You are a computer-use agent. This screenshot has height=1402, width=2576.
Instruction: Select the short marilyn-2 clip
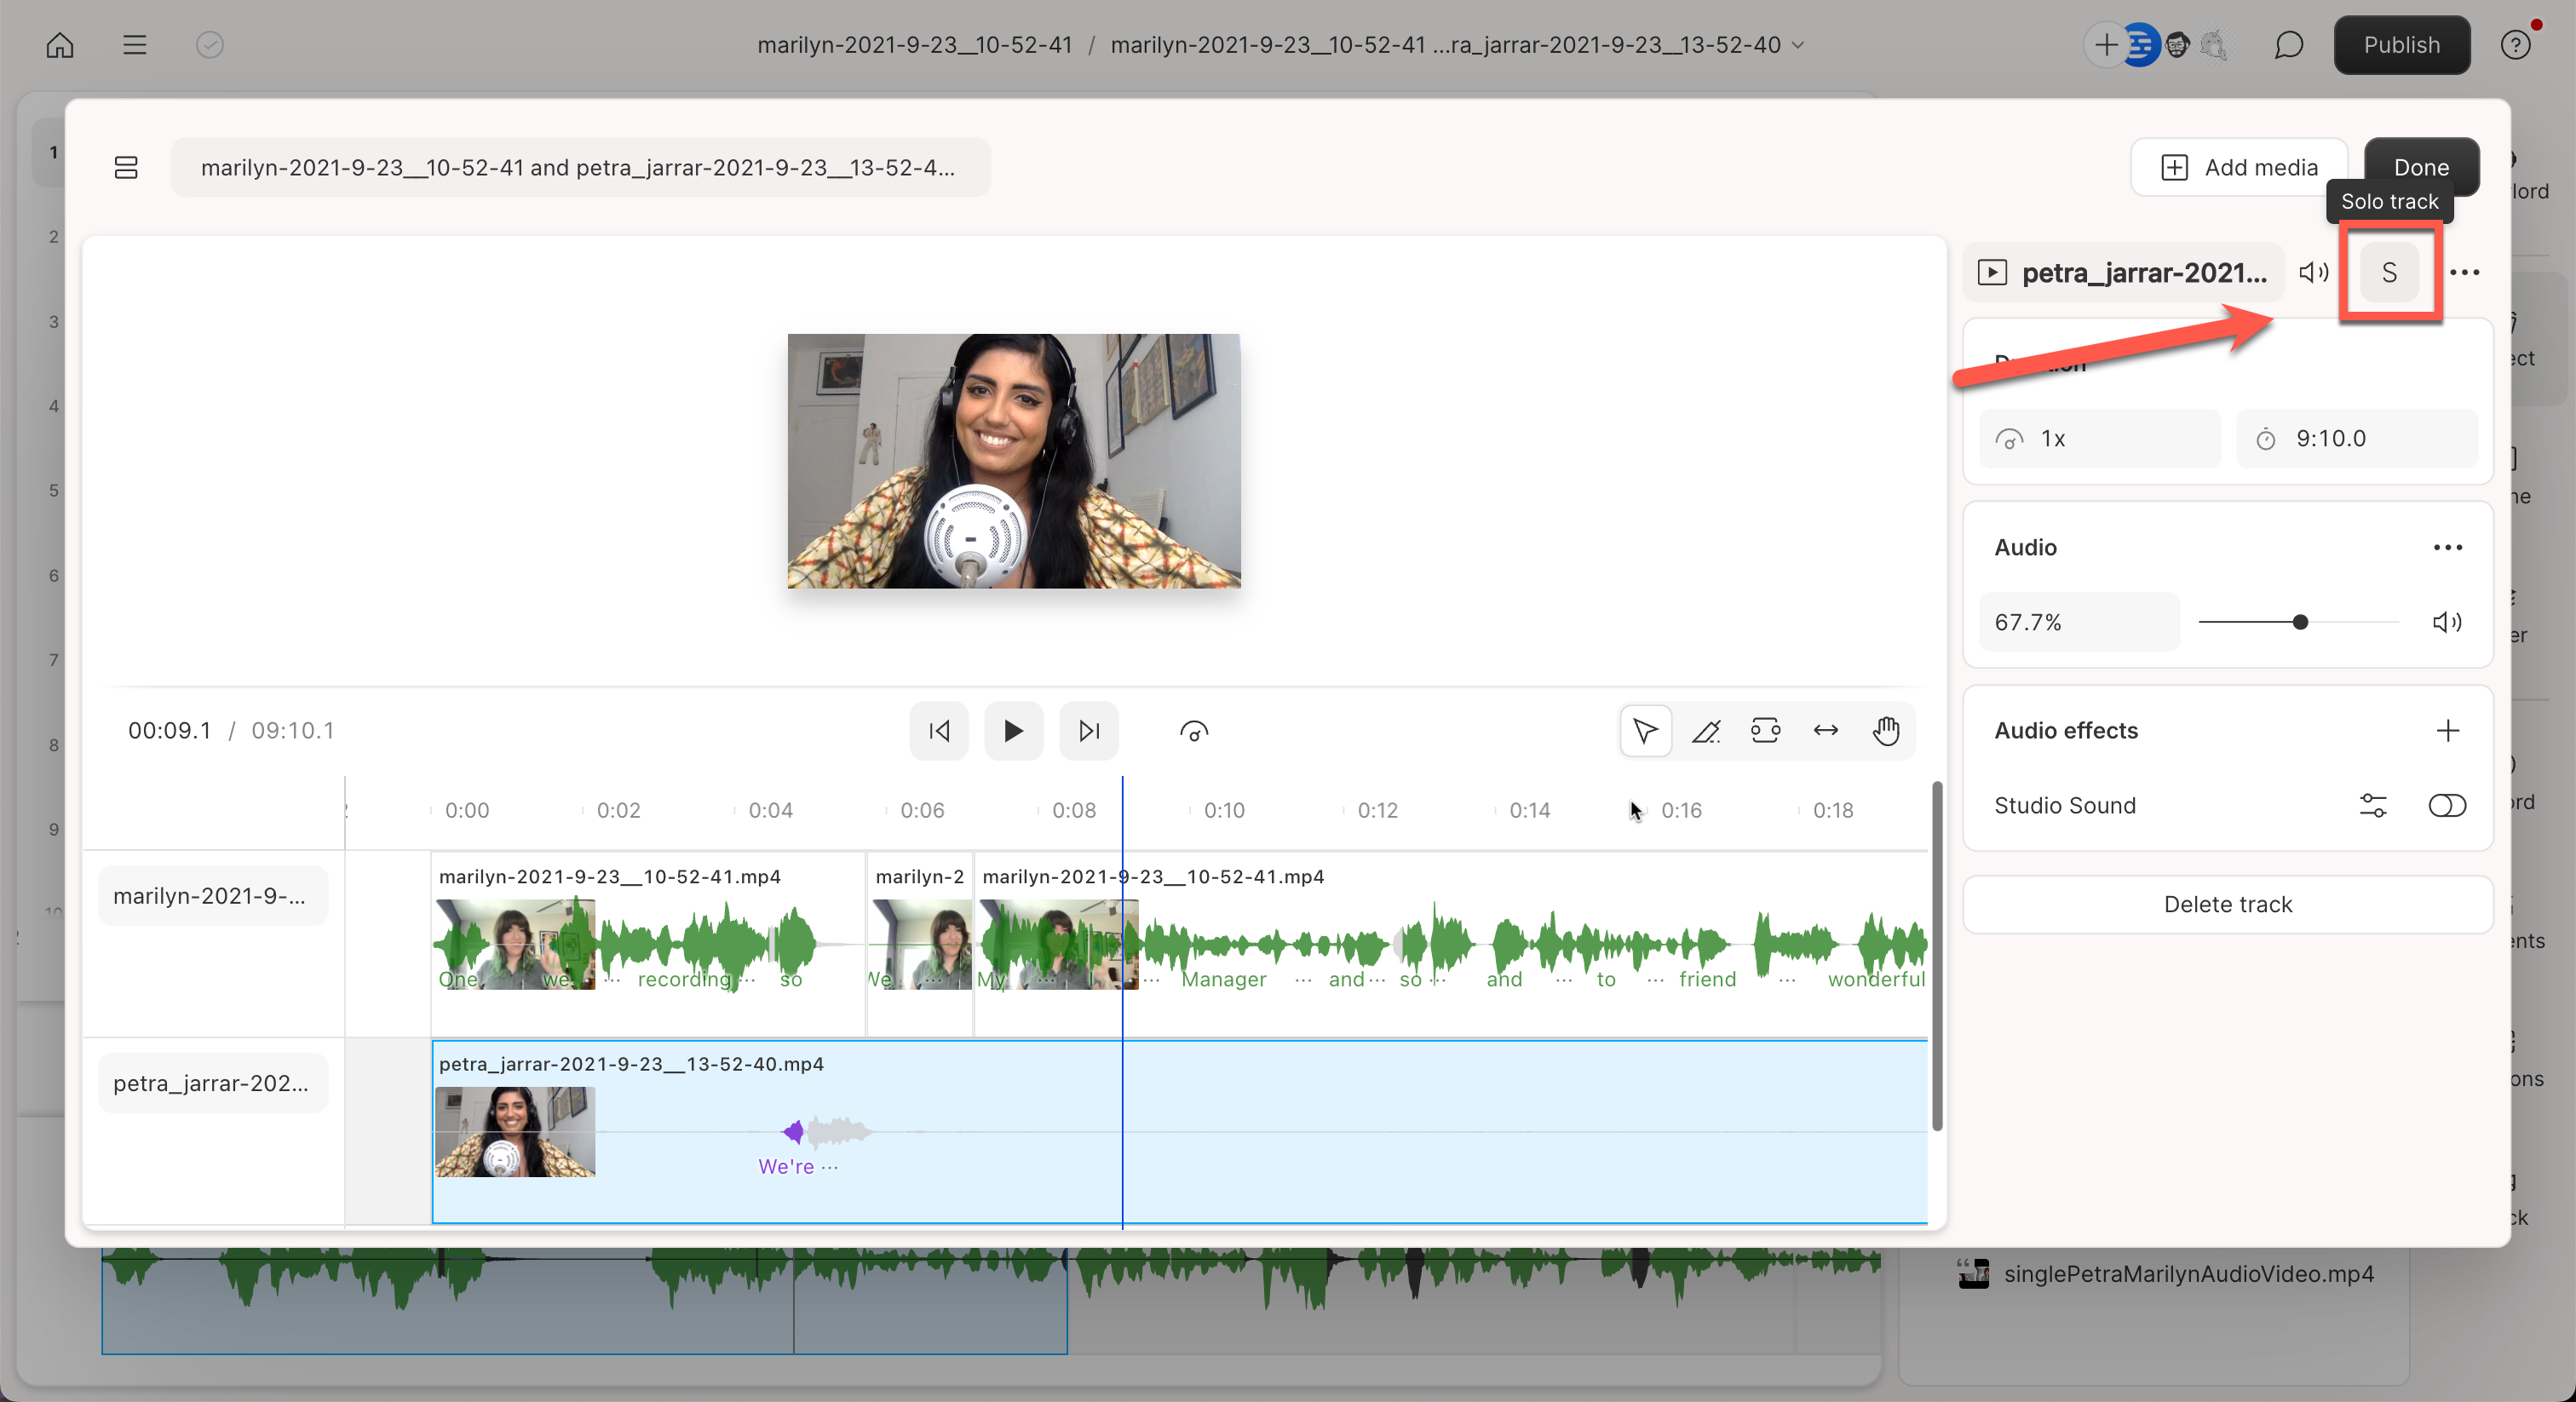click(x=919, y=943)
